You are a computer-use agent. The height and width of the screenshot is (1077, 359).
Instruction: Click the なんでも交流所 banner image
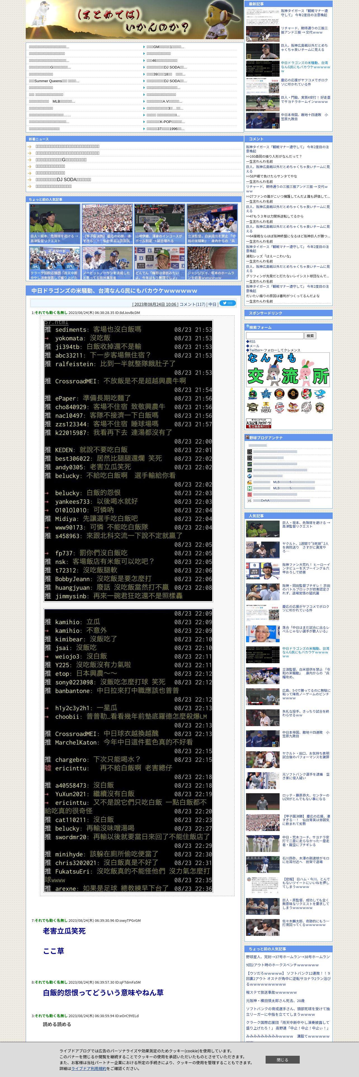click(288, 370)
